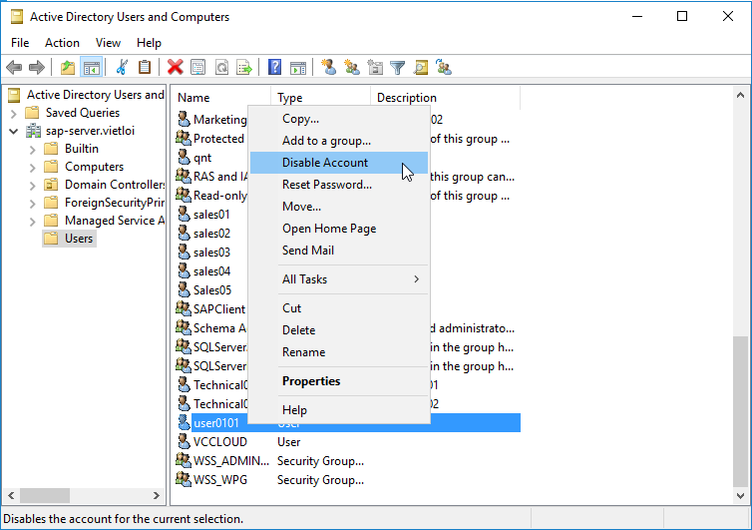
Task: Create a new group via toolbar icon
Action: [x=351, y=67]
